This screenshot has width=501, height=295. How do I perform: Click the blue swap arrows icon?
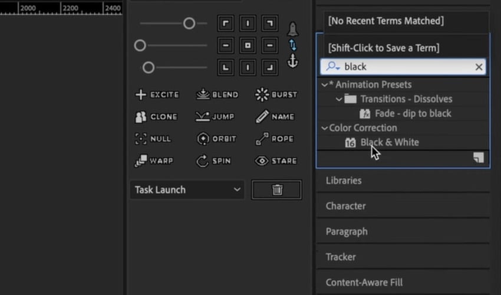[x=293, y=45]
